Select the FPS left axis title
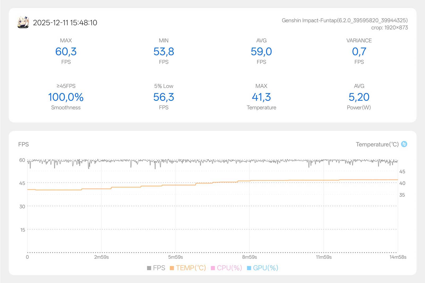425x283 pixels. tap(23, 144)
